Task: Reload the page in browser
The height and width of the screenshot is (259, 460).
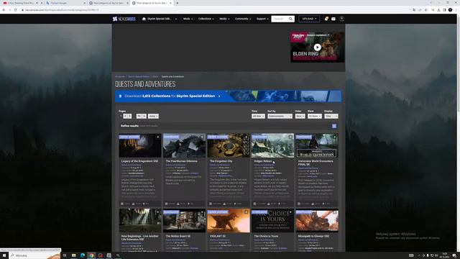Action: click(16, 10)
